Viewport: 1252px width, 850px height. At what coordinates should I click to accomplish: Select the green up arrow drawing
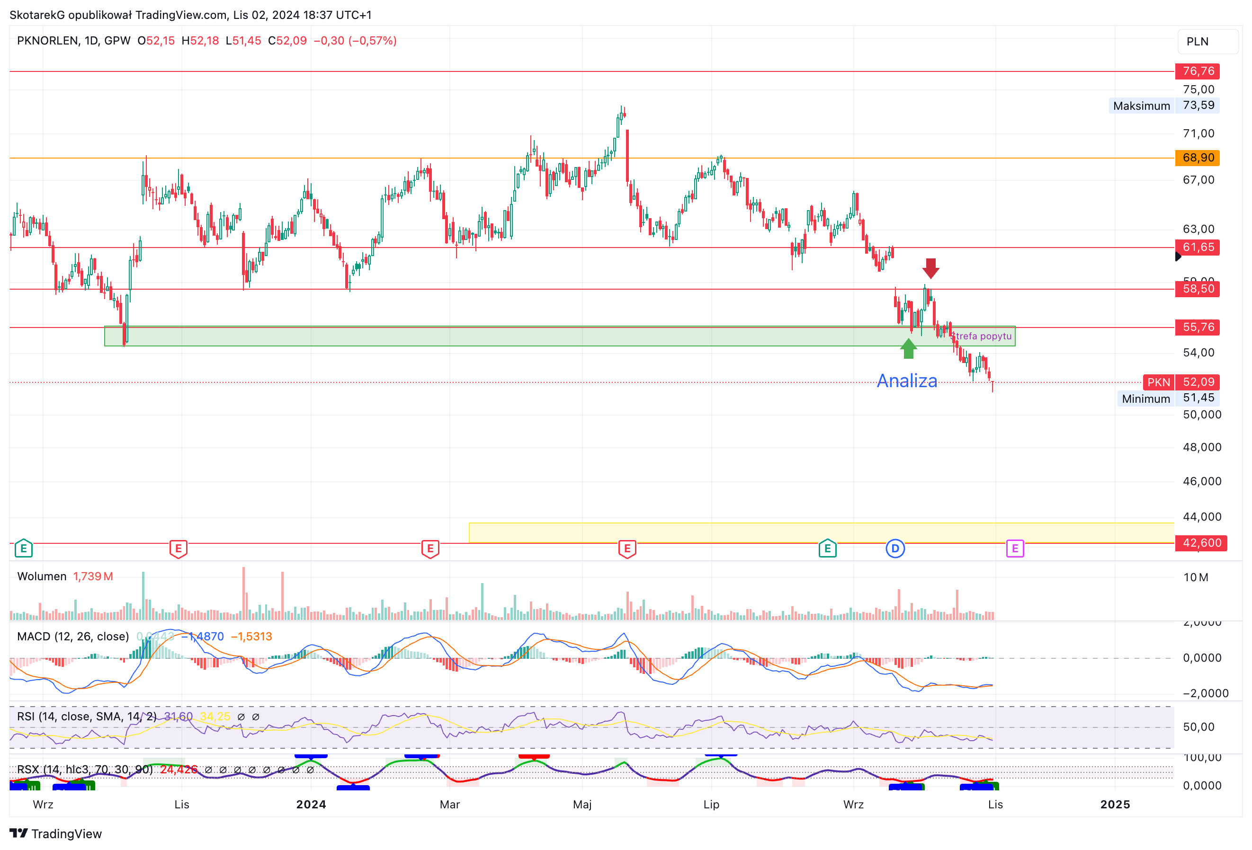pyautogui.click(x=908, y=348)
